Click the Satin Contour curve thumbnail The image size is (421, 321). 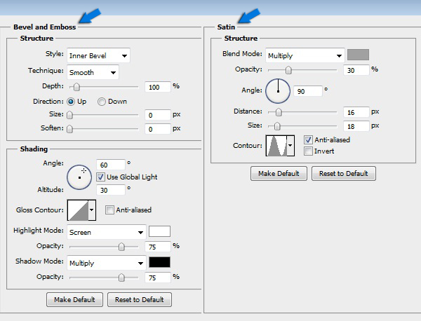click(x=279, y=145)
